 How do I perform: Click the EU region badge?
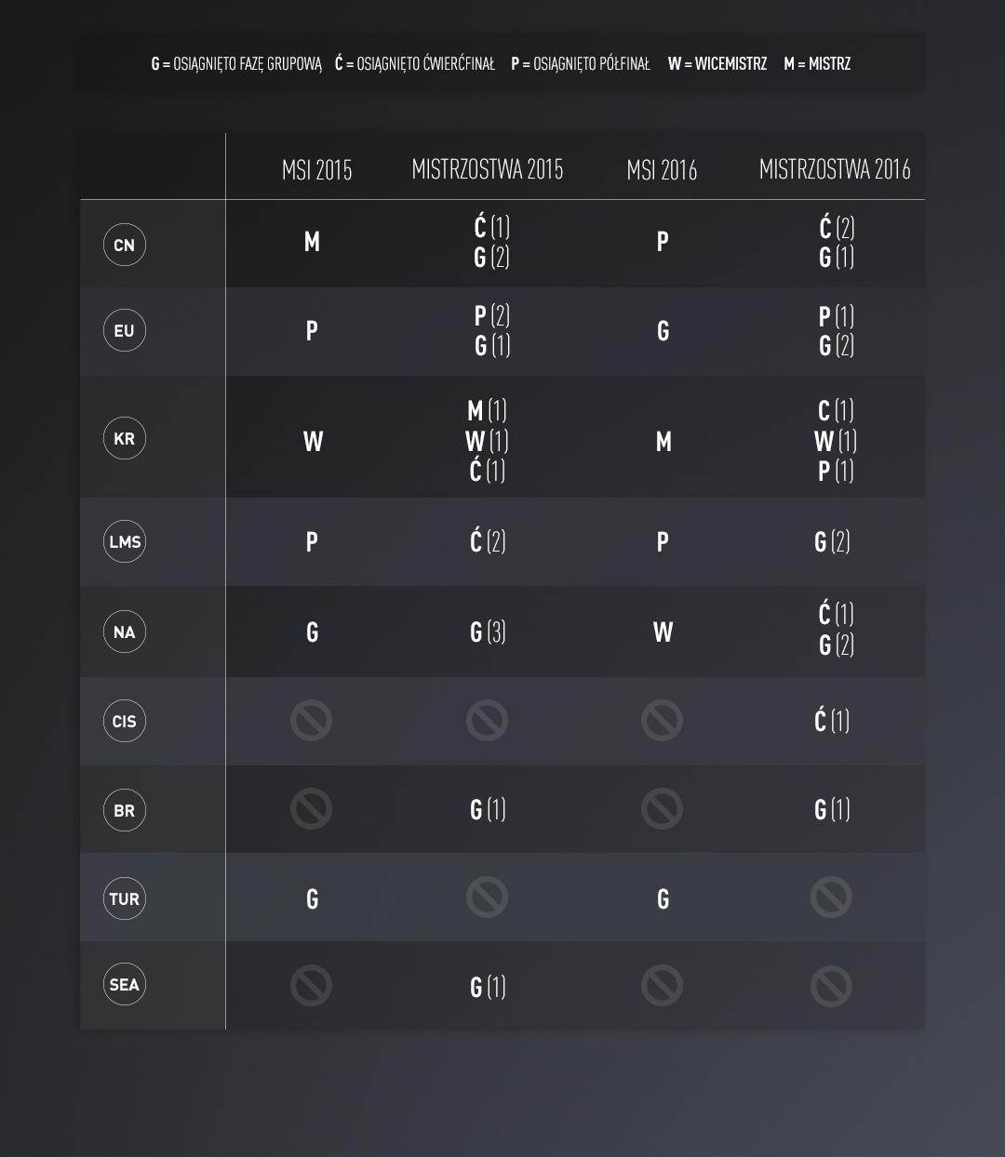[x=125, y=330]
